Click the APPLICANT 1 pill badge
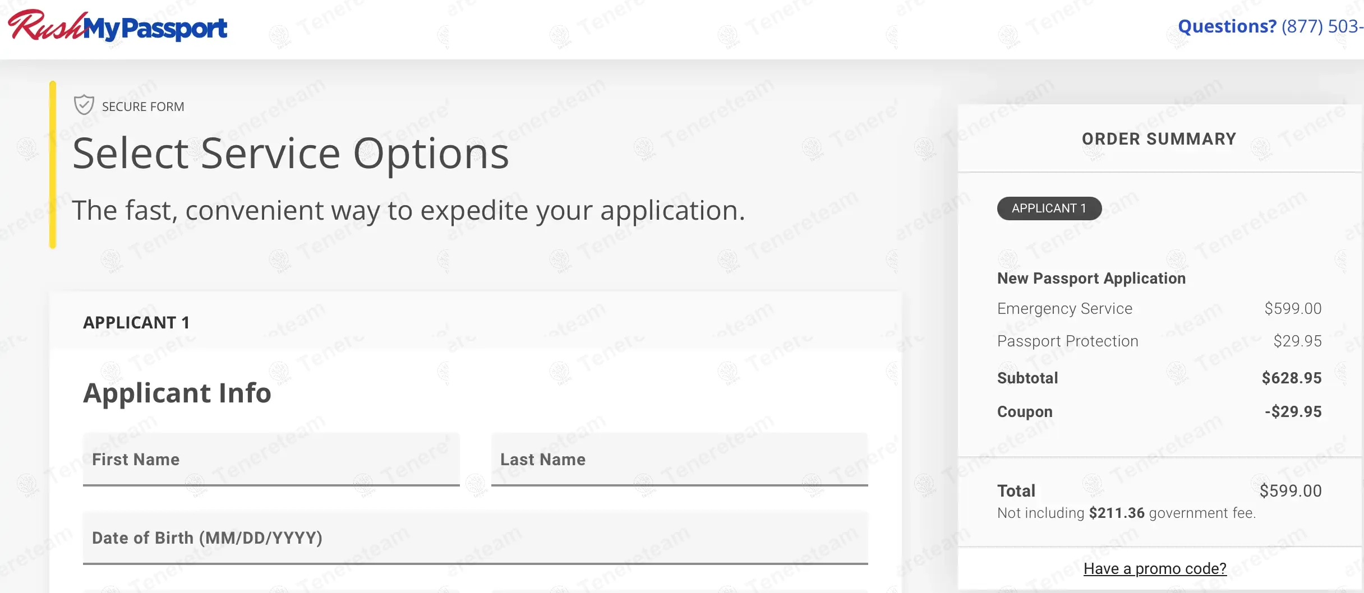The image size is (1364, 593). coord(1049,209)
